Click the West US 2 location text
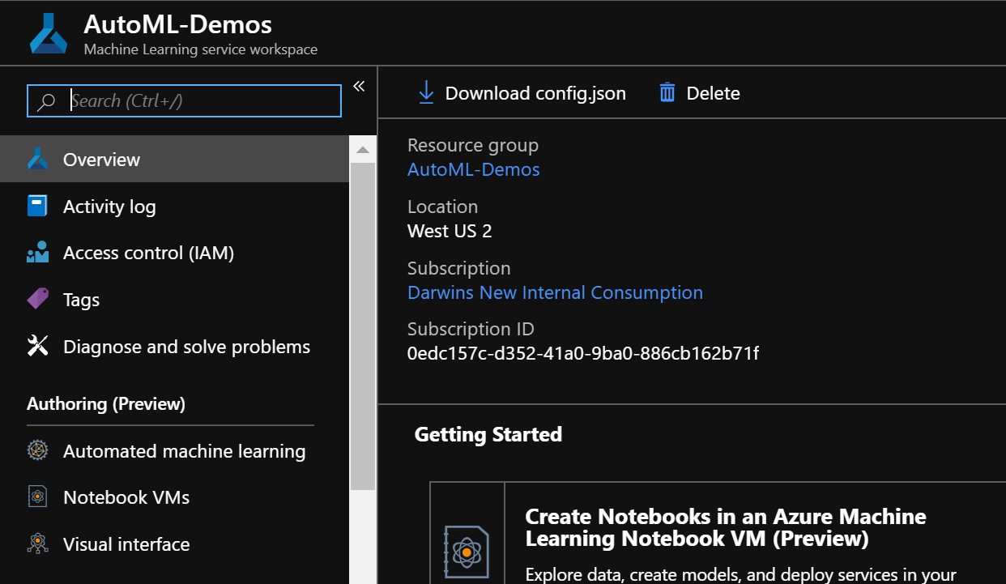 point(450,231)
